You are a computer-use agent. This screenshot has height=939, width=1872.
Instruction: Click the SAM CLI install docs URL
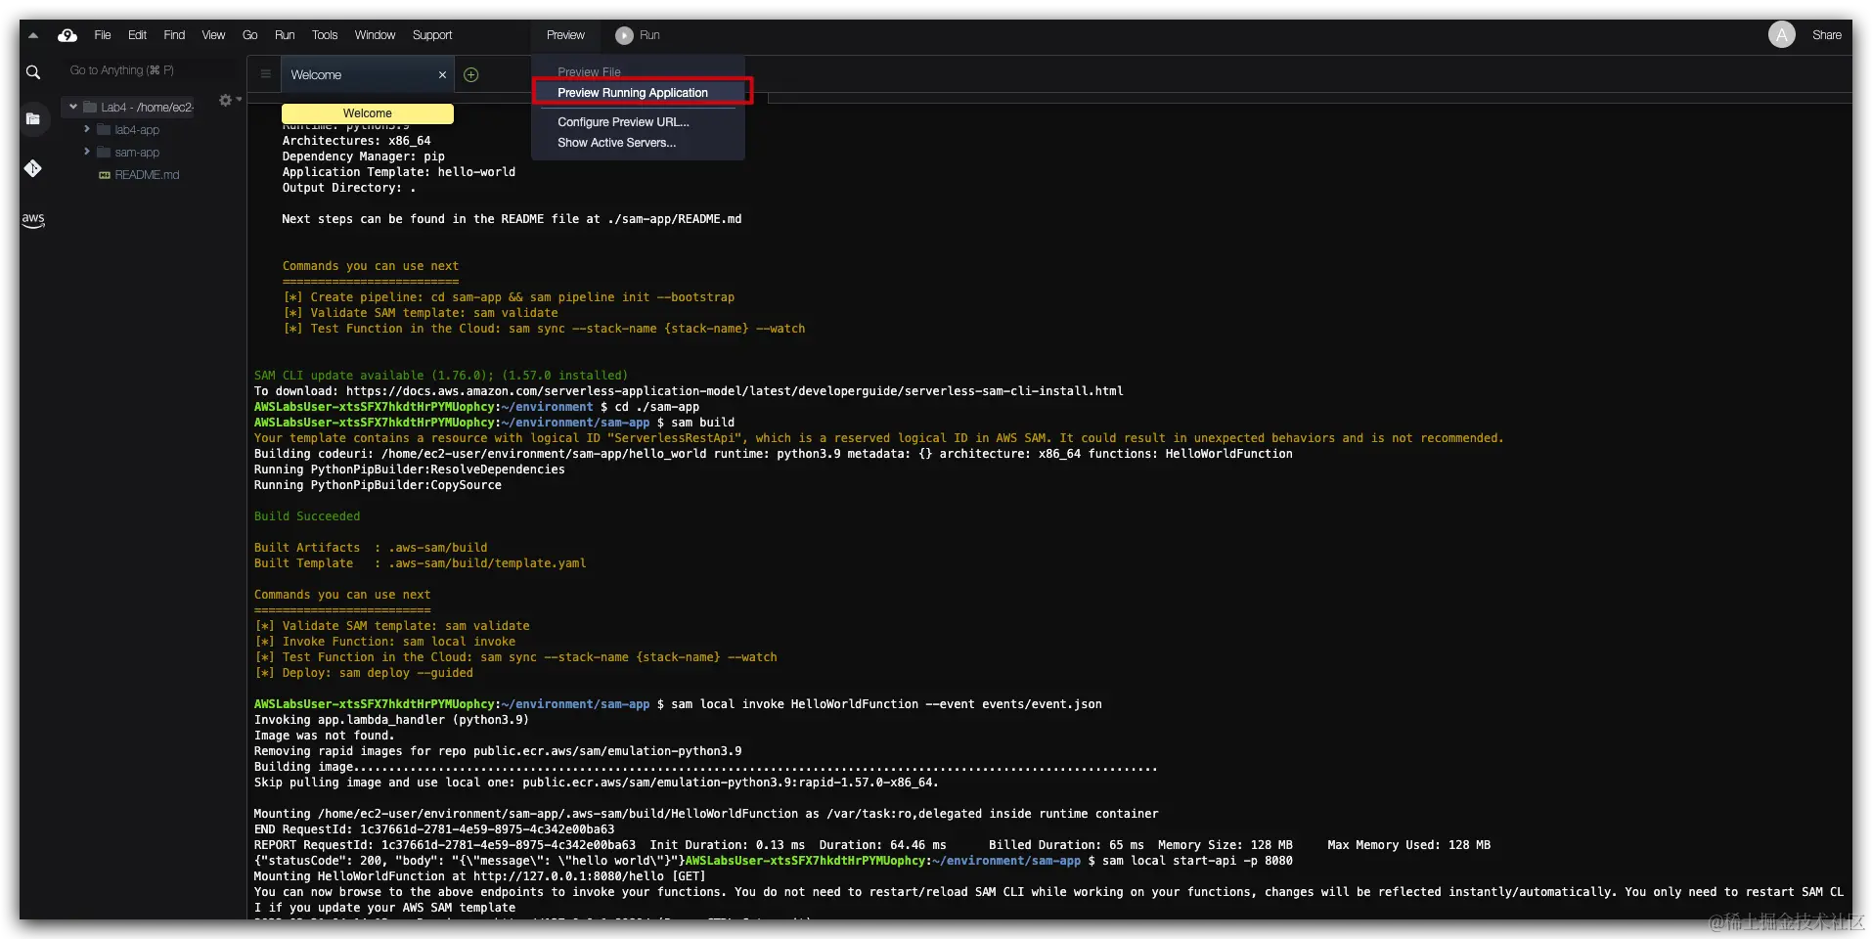coord(735,391)
